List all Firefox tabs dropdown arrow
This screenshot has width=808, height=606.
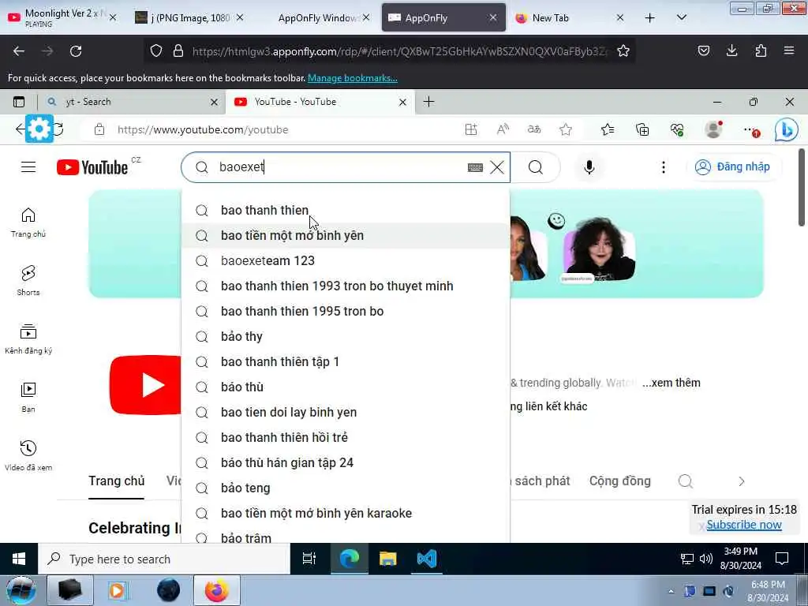[x=681, y=17]
